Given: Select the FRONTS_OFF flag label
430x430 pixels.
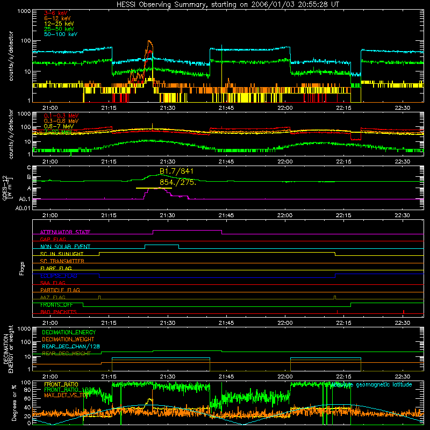Looking at the screenshot, I should [56, 305].
